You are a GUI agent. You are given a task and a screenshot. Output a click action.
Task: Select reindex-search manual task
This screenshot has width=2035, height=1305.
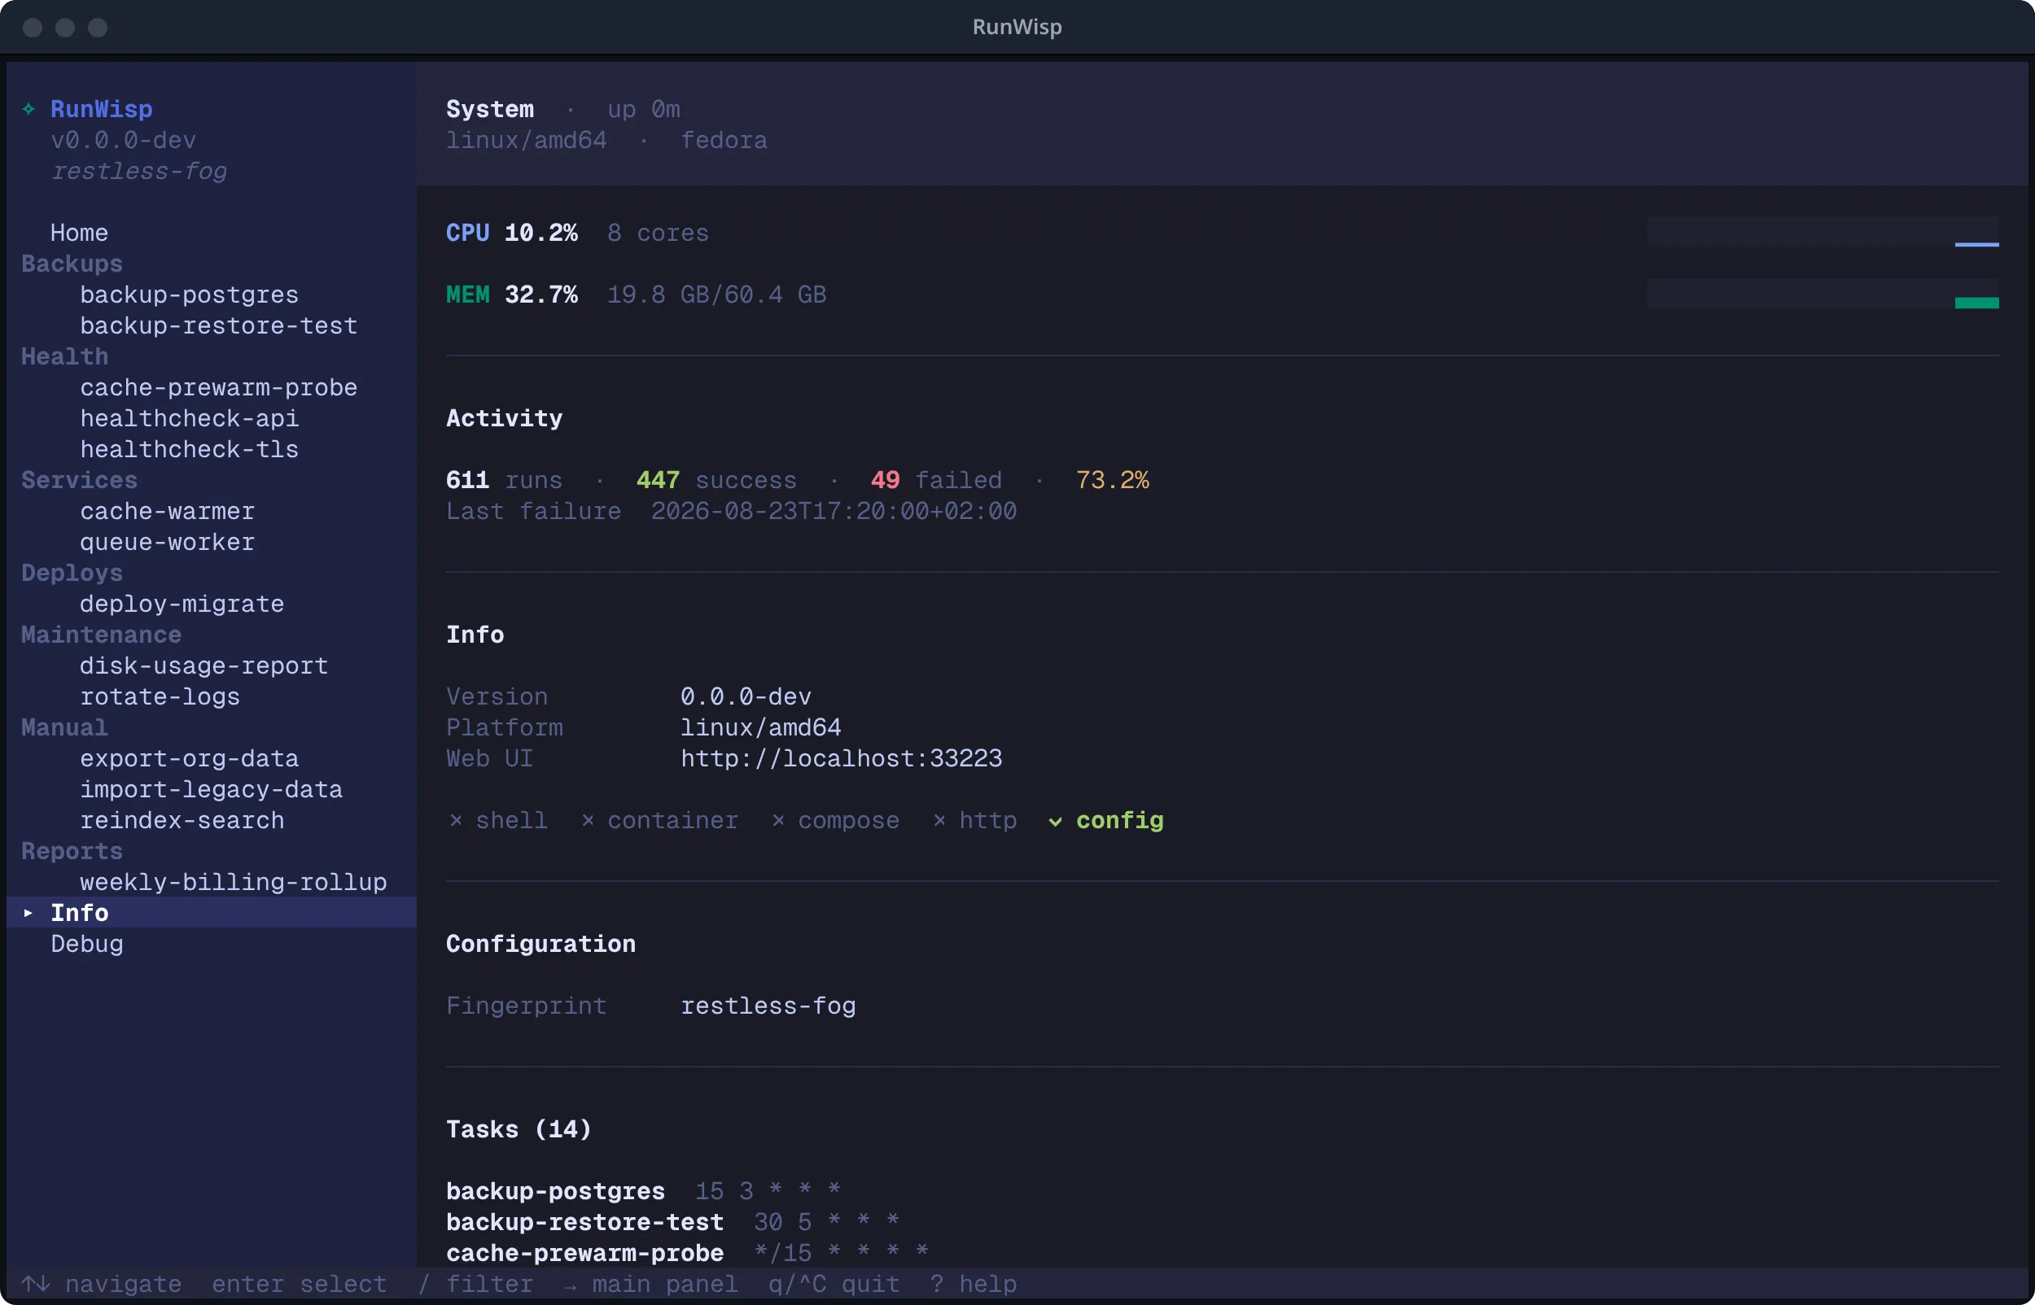point(182,820)
